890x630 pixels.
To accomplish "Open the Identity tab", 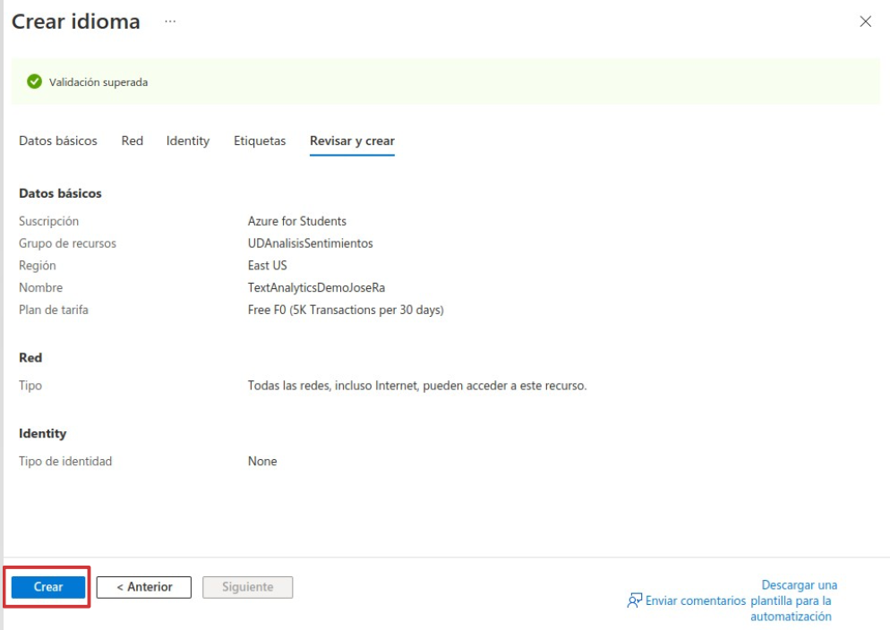I will (x=186, y=140).
